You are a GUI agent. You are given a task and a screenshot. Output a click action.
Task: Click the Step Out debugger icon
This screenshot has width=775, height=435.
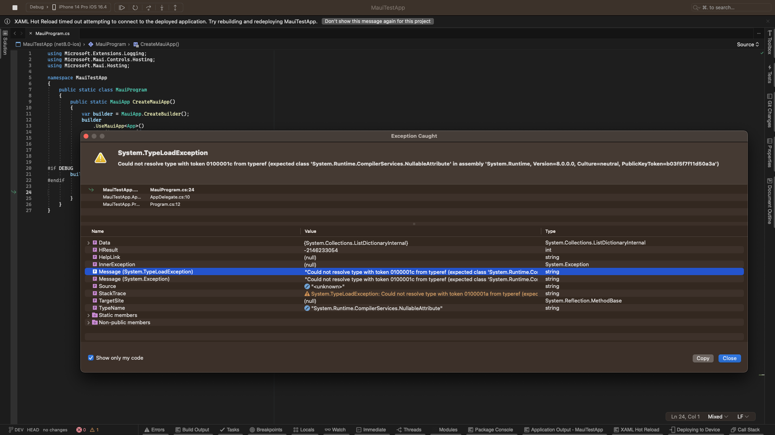175,7
